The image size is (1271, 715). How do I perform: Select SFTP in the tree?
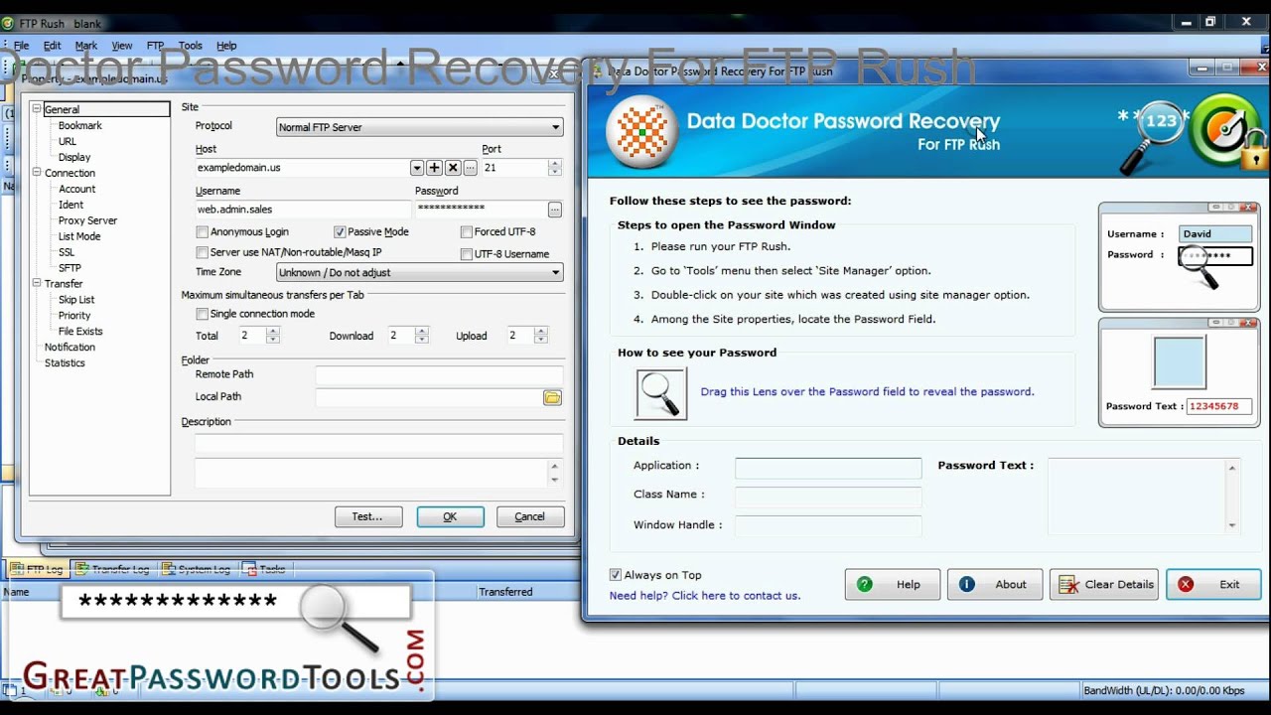pyautogui.click(x=70, y=268)
